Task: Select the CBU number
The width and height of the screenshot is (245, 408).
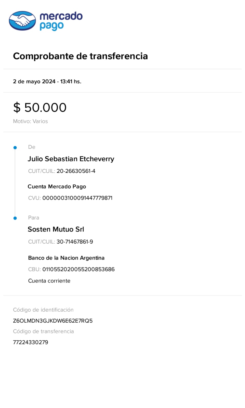Action: 78,270
